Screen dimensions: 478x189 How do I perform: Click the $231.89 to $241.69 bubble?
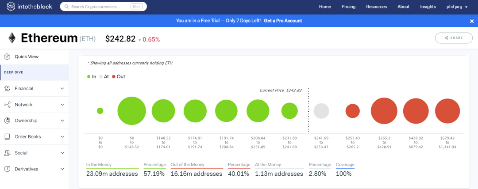289,111
